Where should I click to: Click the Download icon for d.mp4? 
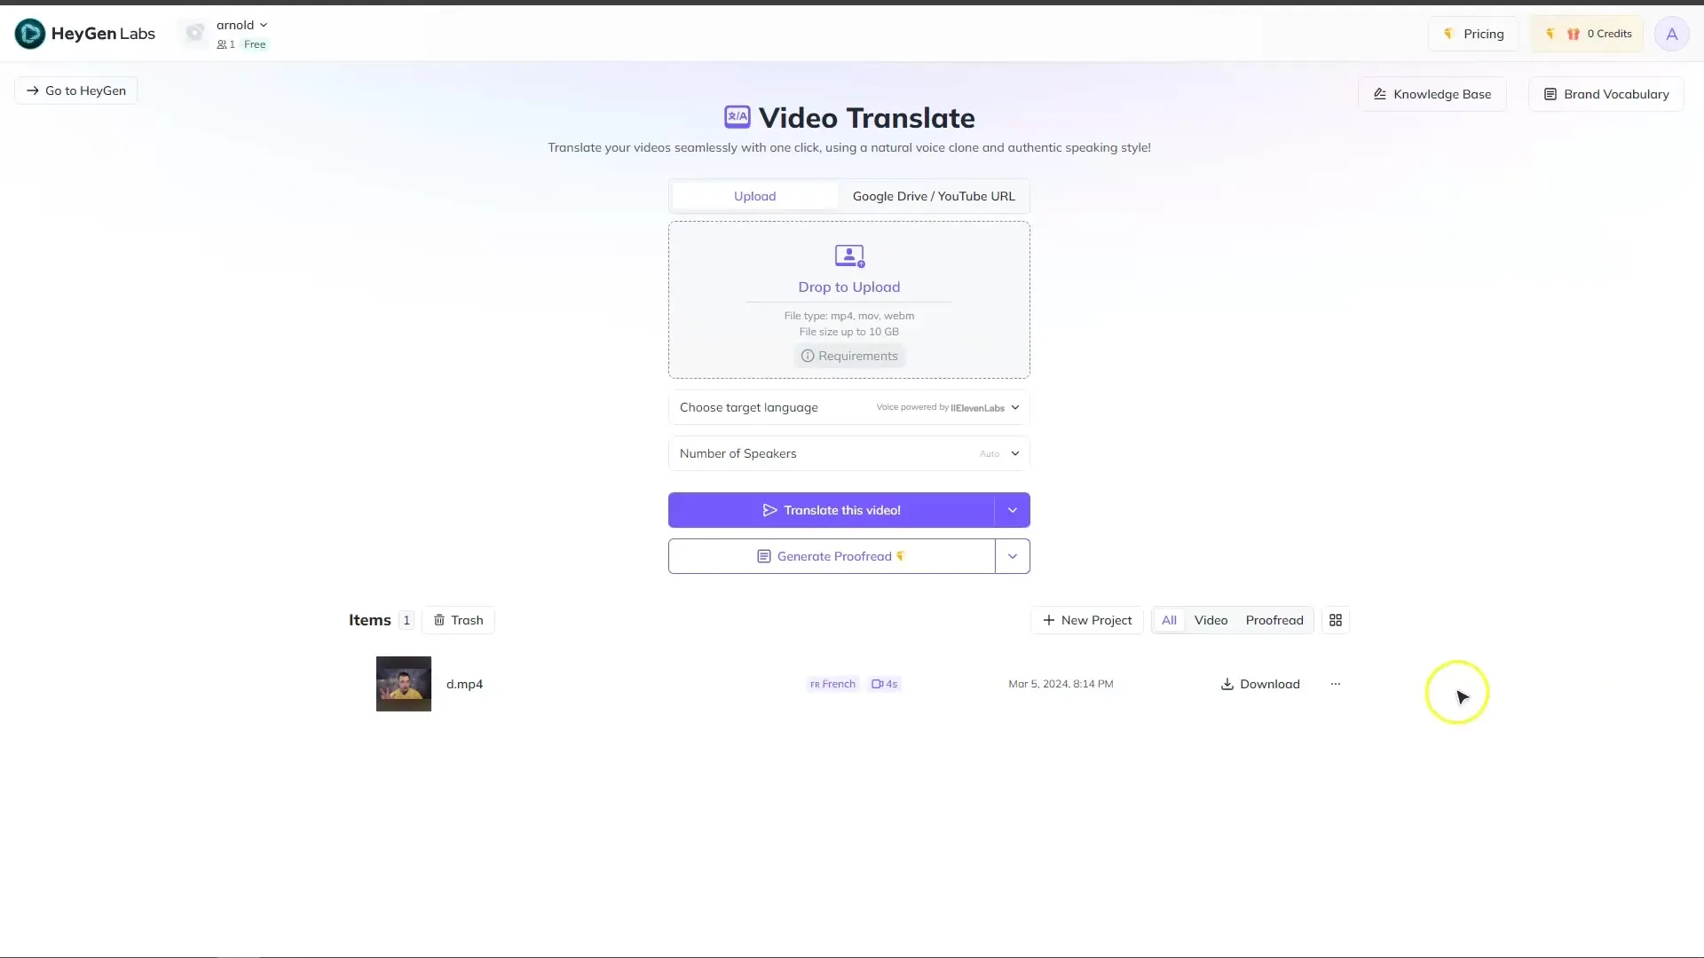[x=1227, y=683]
